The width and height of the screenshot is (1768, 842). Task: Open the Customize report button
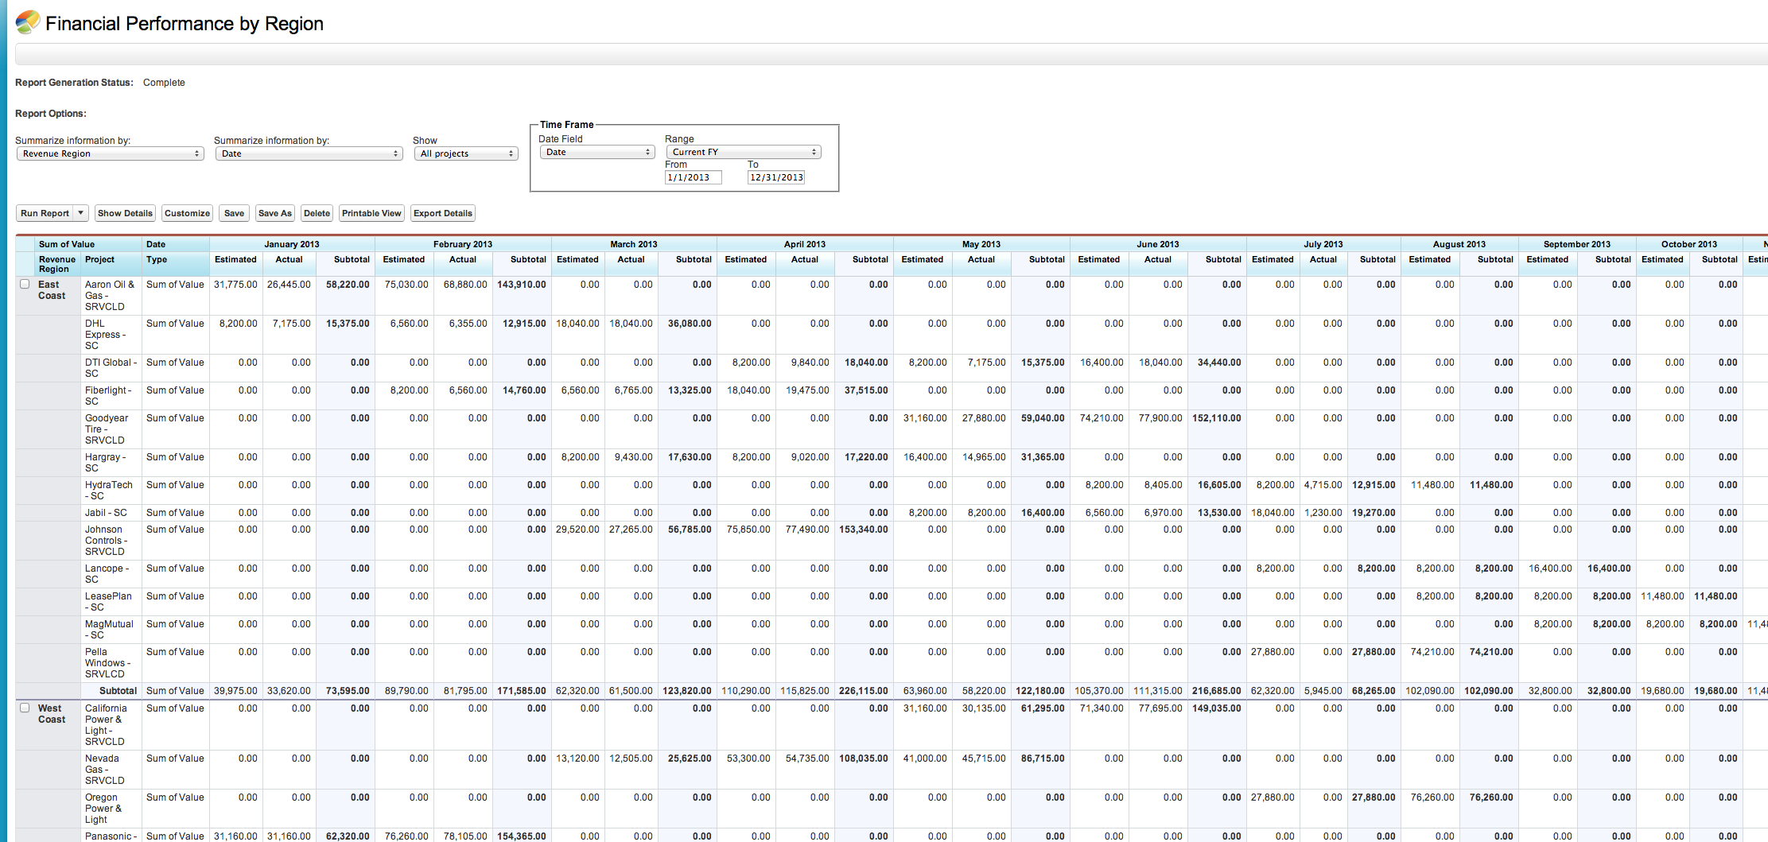187,213
